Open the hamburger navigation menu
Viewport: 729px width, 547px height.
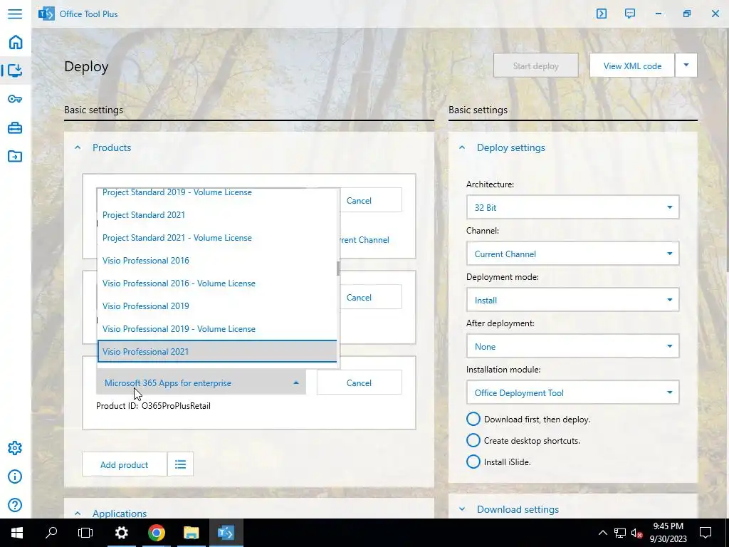click(x=15, y=14)
